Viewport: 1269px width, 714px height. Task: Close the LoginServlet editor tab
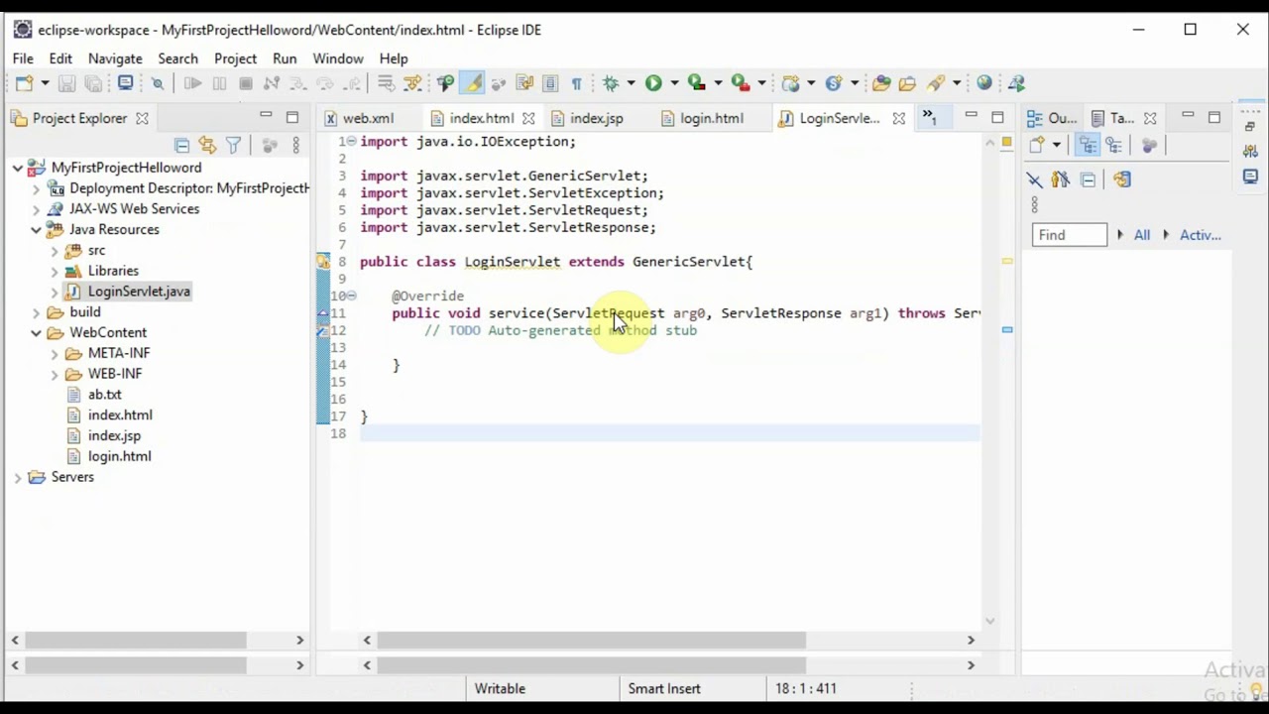click(898, 118)
